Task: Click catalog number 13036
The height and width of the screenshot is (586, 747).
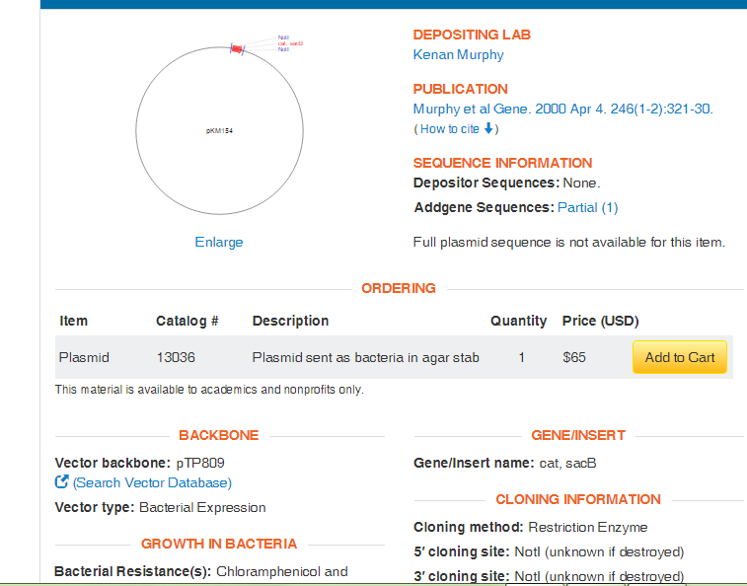Action: [176, 357]
